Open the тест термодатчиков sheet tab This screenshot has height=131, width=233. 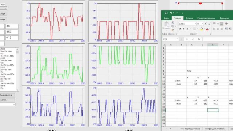(x=190, y=129)
